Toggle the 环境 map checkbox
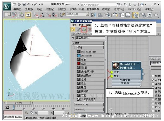The height and width of the screenshot is (121, 164). (x=153, y=76)
